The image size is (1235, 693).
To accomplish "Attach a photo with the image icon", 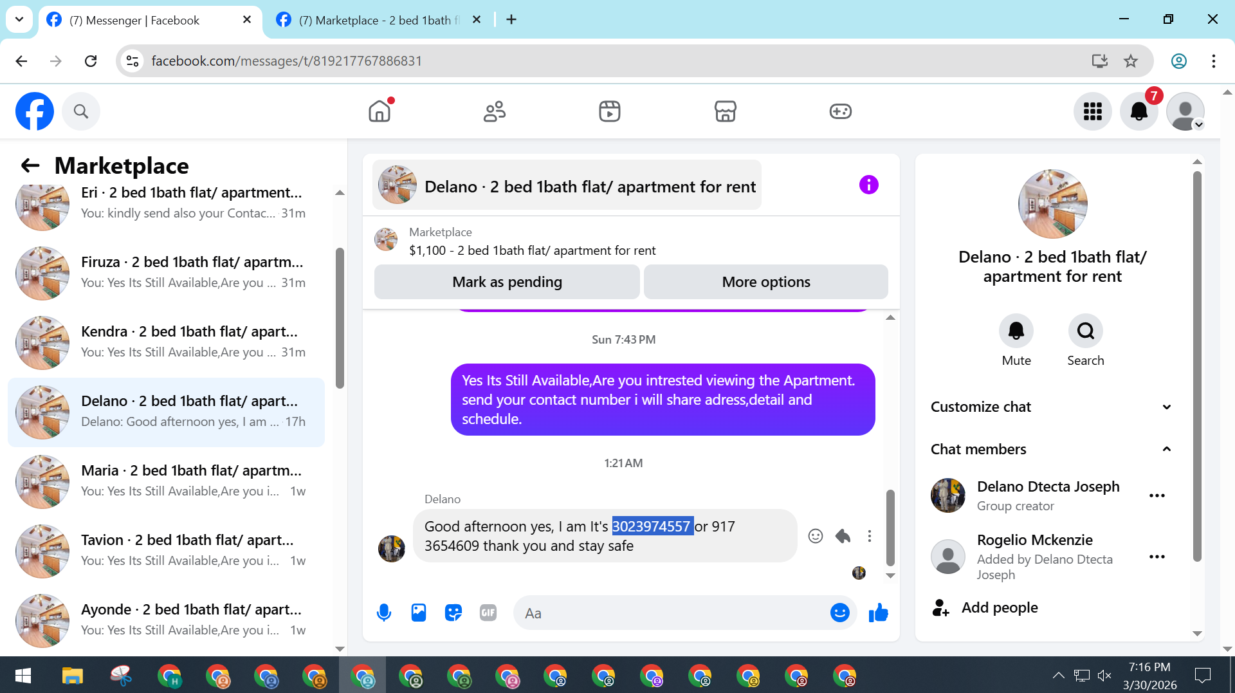I will [x=419, y=613].
